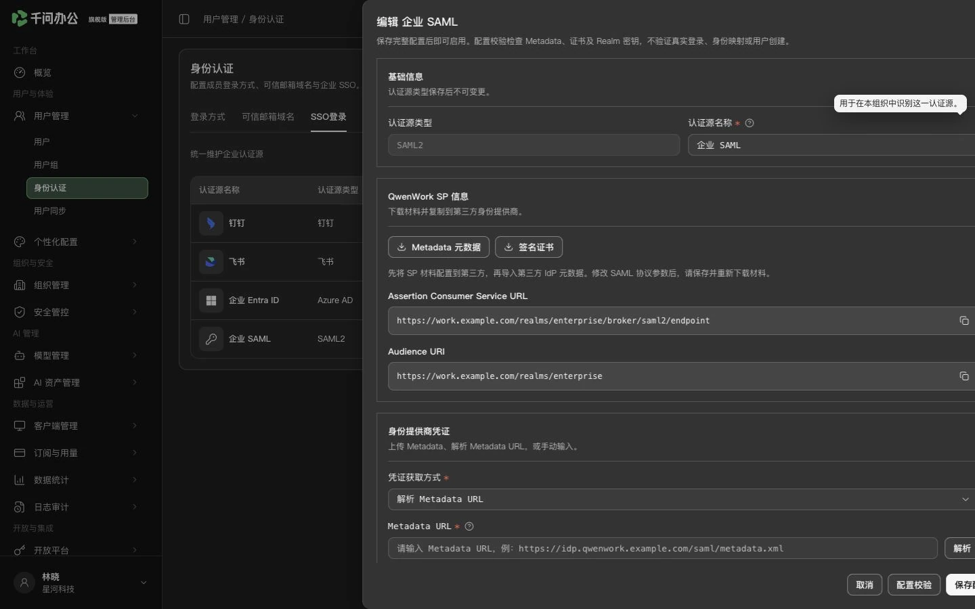Screen dimensions: 975x609
Task: Click the 开放平台 key icon
Action: click(20, 550)
